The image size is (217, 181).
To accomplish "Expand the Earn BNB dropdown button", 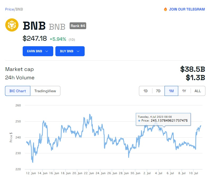I will click(x=38, y=51).
